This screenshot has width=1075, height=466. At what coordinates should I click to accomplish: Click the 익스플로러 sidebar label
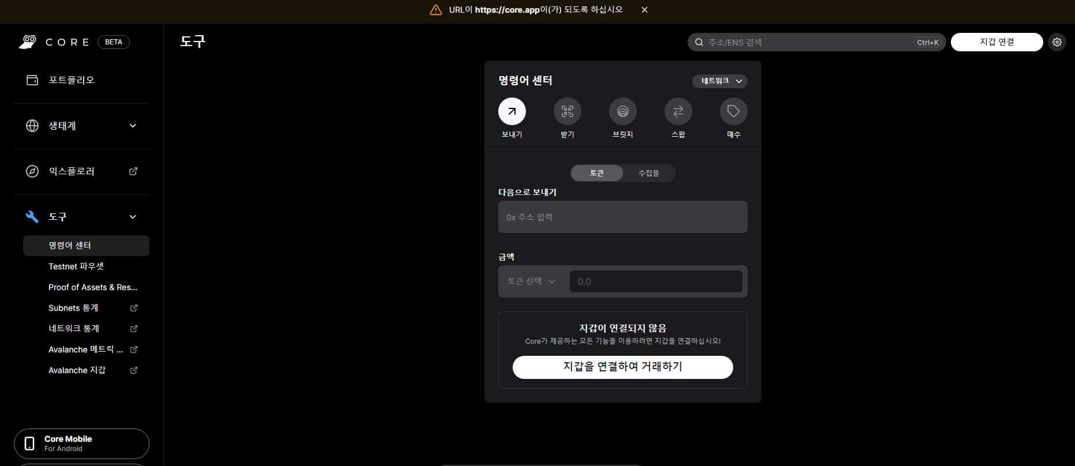tap(72, 171)
